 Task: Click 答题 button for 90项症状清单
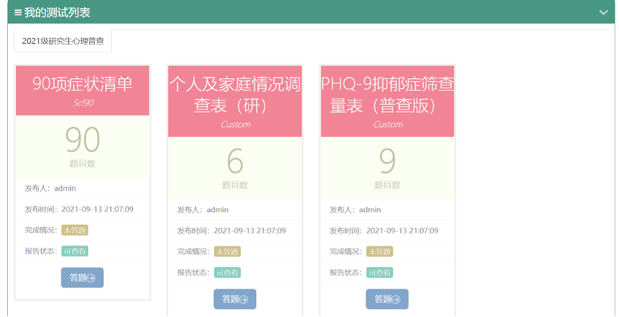[x=82, y=278]
